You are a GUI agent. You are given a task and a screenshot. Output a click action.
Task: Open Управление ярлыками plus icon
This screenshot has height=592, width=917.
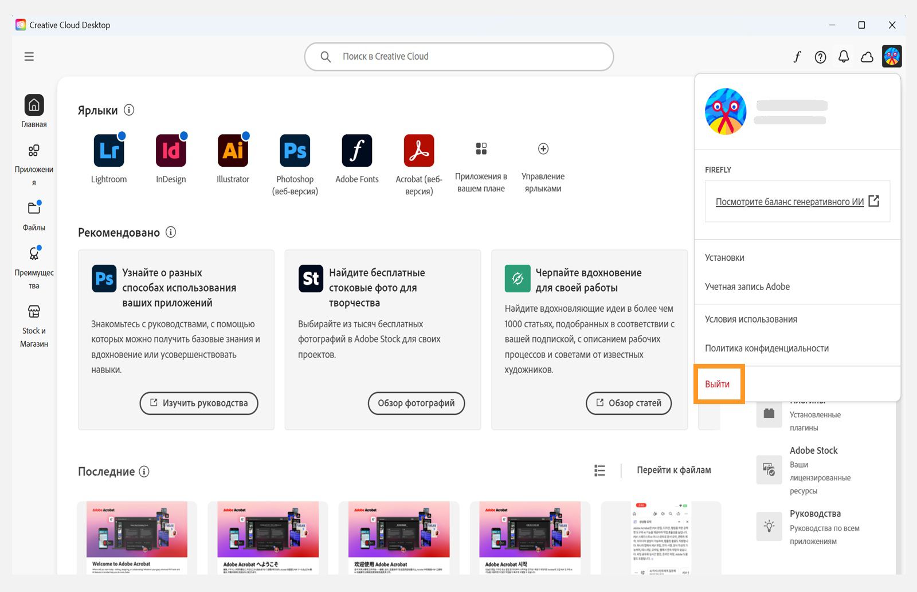click(543, 149)
